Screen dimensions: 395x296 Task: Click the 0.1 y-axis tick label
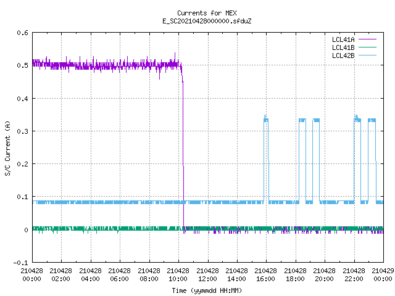[22, 197]
